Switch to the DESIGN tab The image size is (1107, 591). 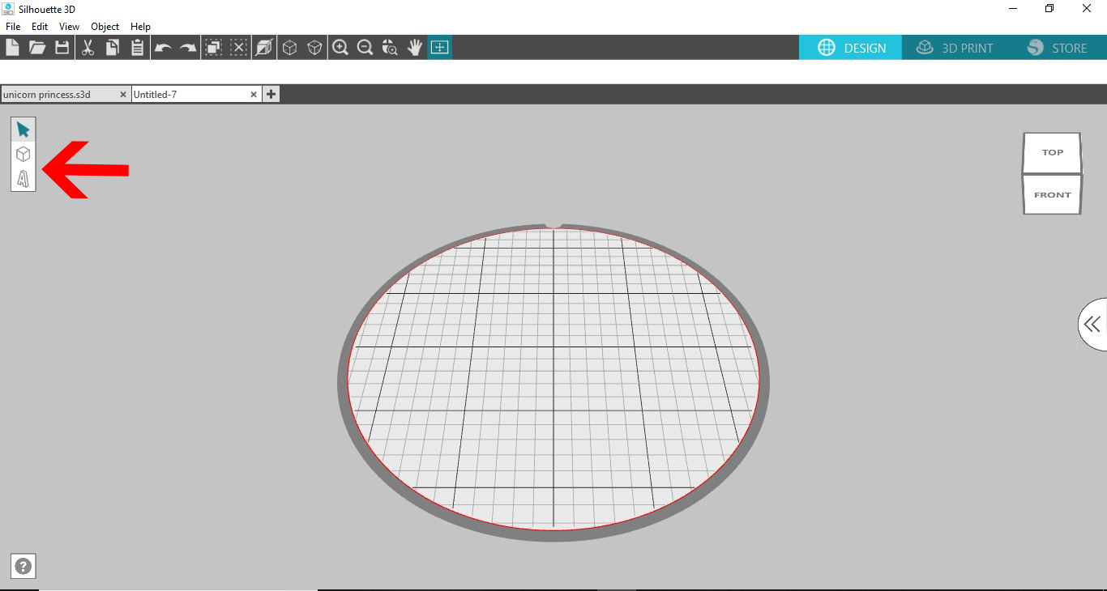tap(851, 48)
